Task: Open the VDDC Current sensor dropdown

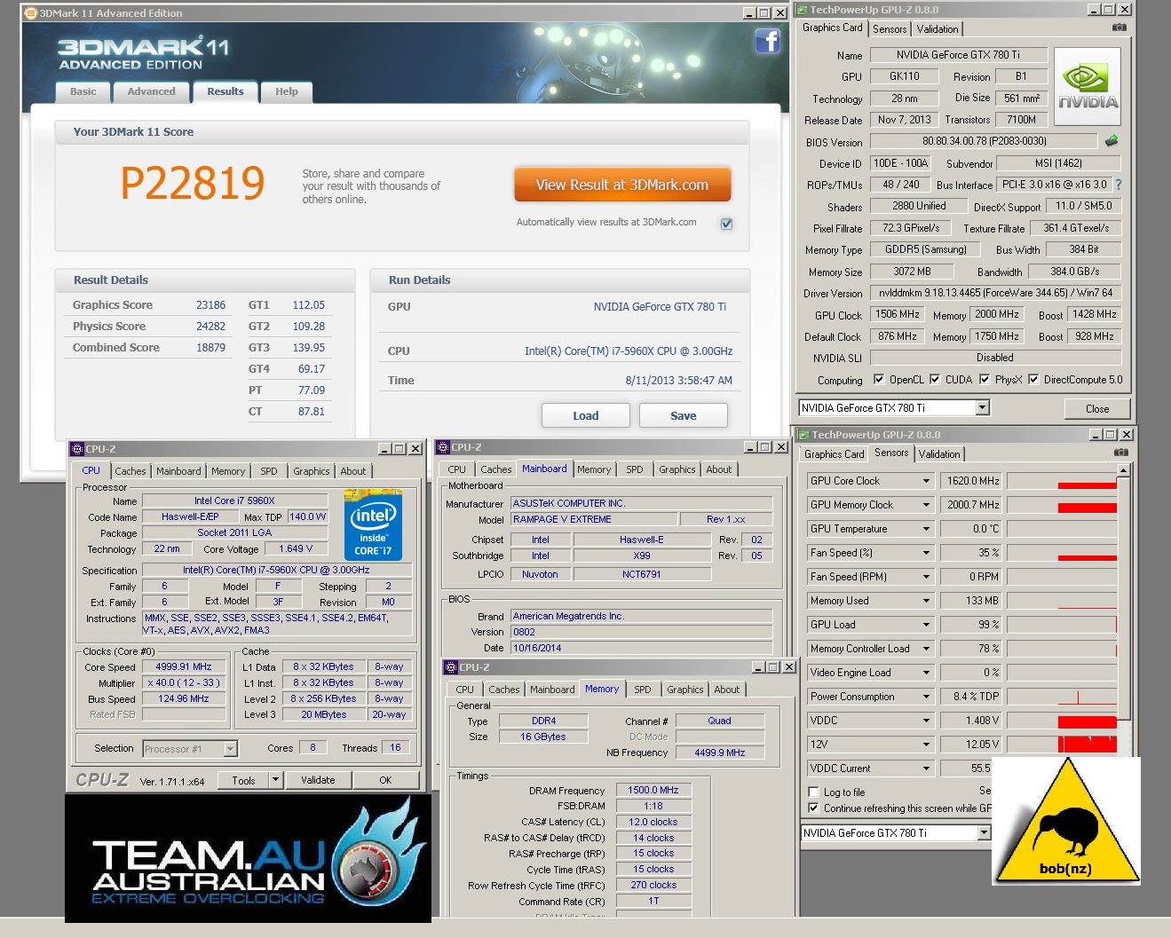Action: click(x=926, y=769)
